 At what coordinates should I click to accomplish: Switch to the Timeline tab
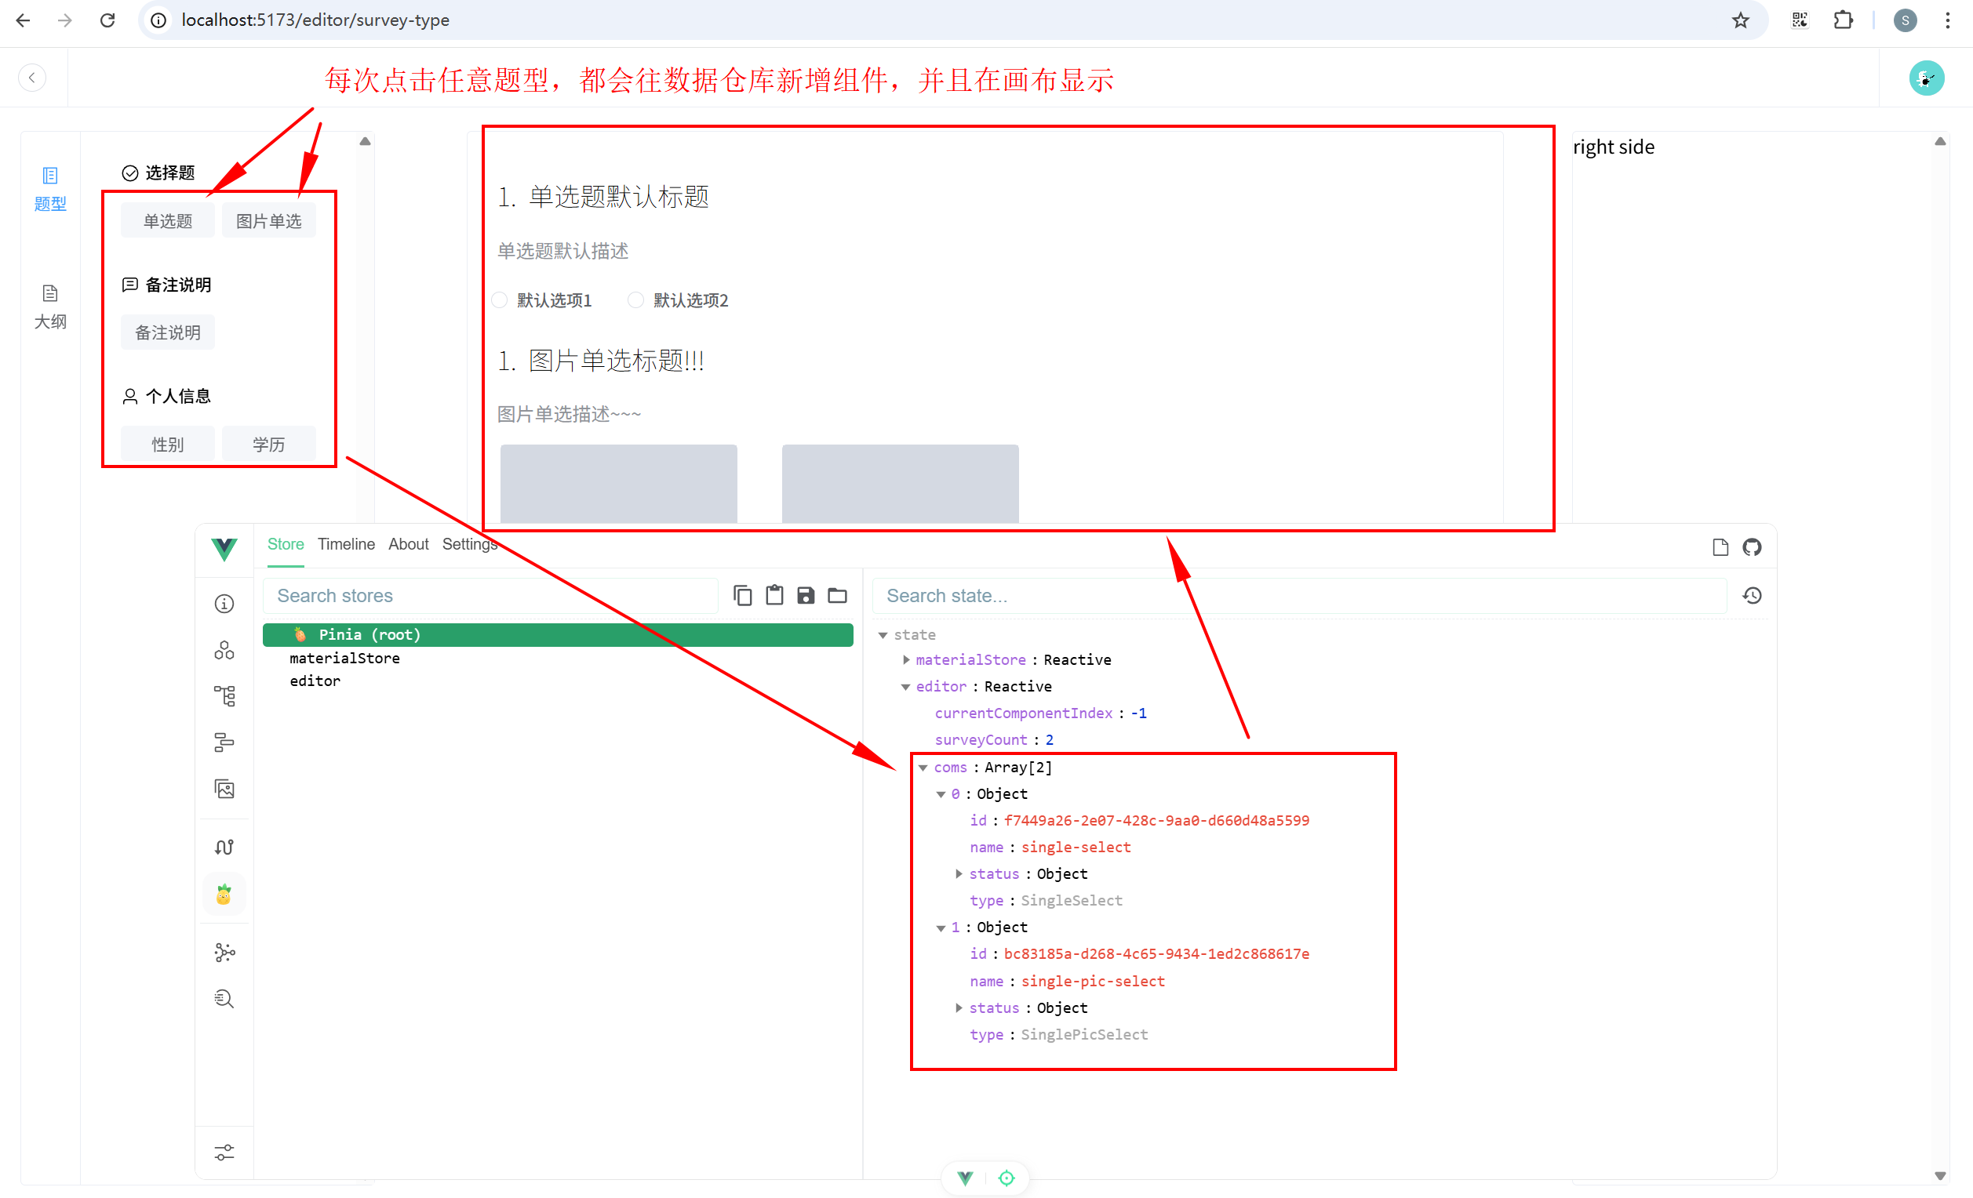pos(346,544)
